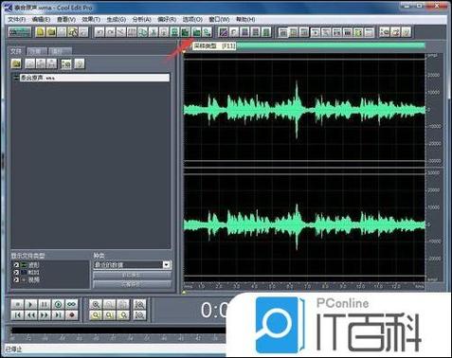Click the lower button below the sort dropdown
The height and width of the screenshot is (358, 452).
click(x=133, y=284)
